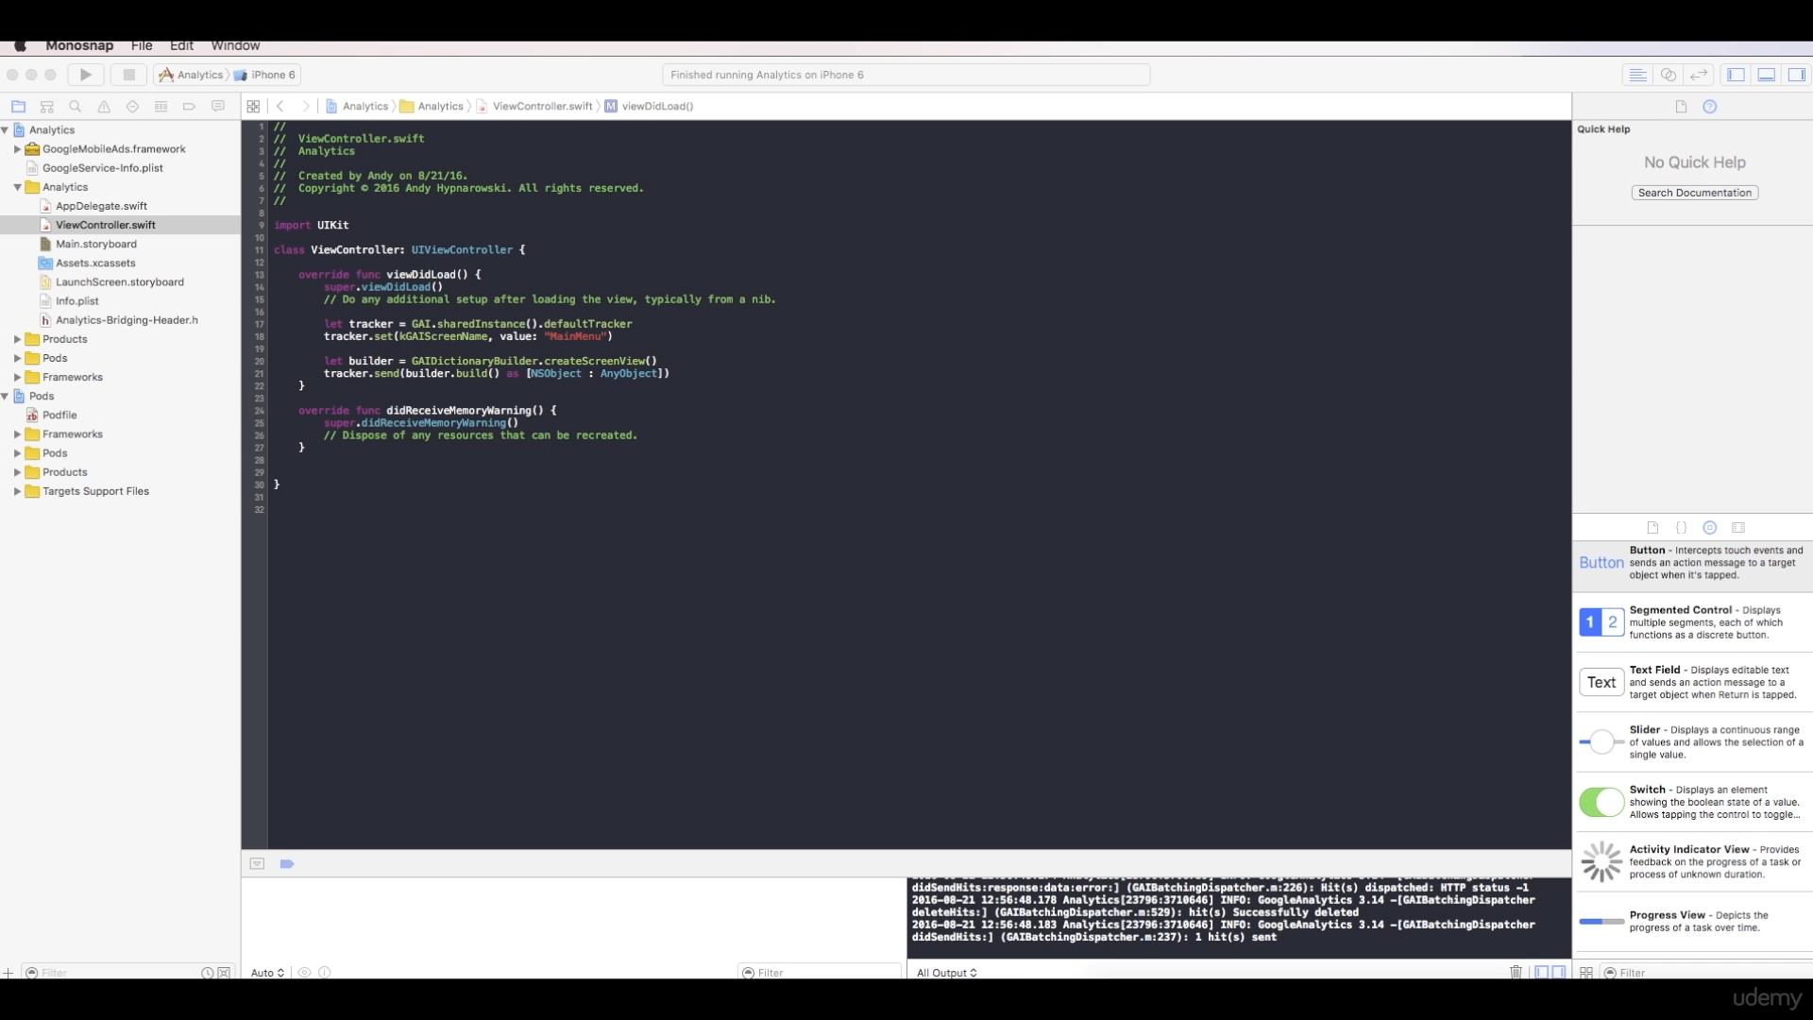This screenshot has width=1813, height=1020.
Task: Click Search Documentation button
Action: coord(1695,193)
